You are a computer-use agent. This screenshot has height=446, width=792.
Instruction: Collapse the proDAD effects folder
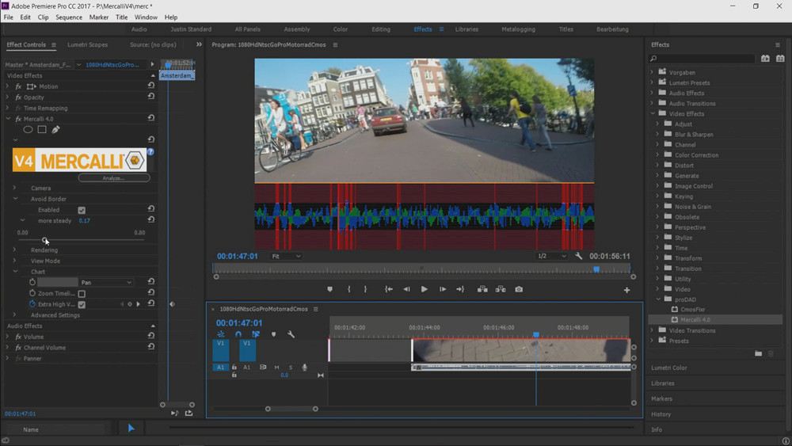[x=658, y=299]
